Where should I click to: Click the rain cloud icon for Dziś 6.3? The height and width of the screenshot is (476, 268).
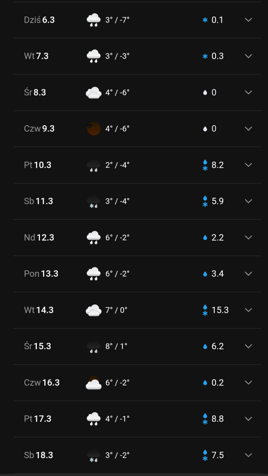94,20
